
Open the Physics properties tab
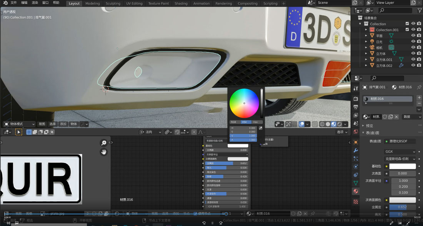click(x=356, y=167)
